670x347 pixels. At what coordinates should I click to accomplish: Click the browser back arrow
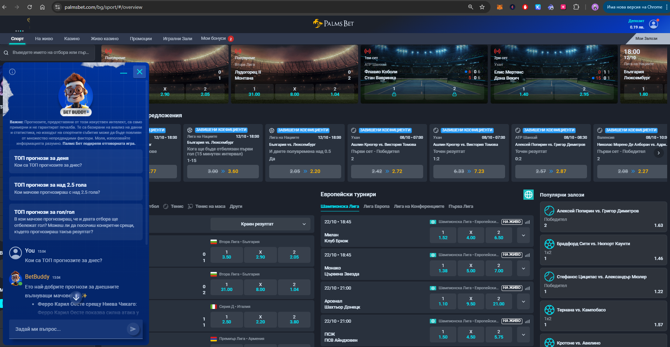[5, 7]
